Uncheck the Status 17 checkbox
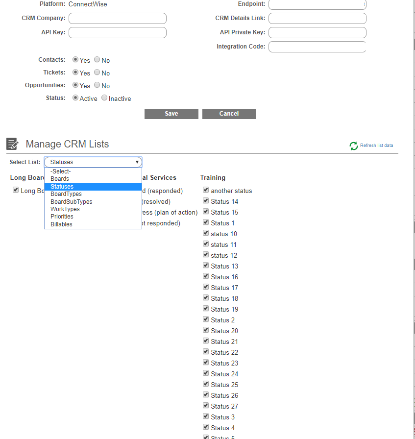The height and width of the screenshot is (439, 415). point(206,287)
